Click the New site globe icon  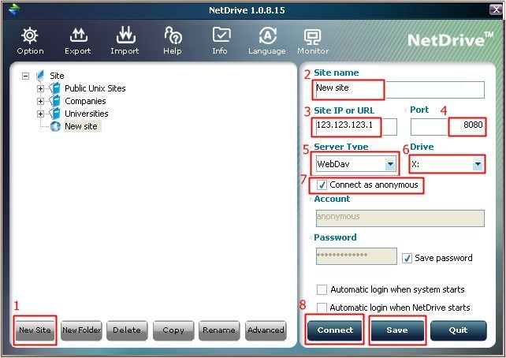55,126
